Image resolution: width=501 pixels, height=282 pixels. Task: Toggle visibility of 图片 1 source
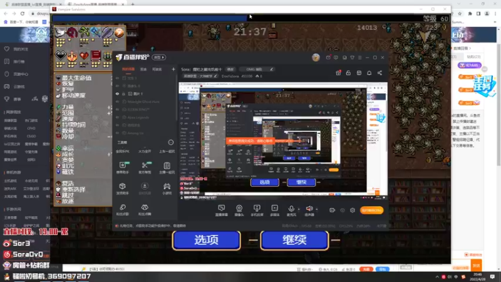click(x=117, y=93)
